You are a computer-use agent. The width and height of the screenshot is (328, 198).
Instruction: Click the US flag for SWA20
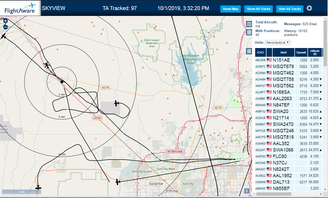[x=269, y=111]
